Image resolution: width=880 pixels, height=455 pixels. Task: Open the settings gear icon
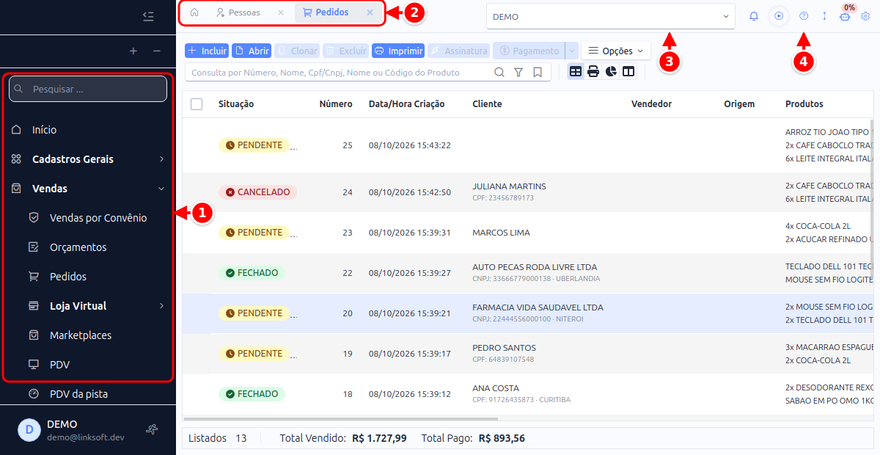click(865, 15)
